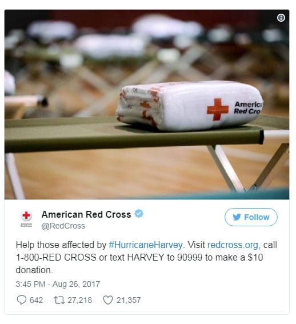Viewport: 296px width, 324px height.
Task: Follow the American Red Cross account
Action: (251, 217)
